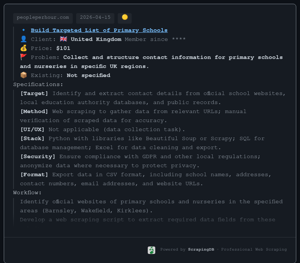Click the [Format] specification label
The image size is (300, 263).
34,174
